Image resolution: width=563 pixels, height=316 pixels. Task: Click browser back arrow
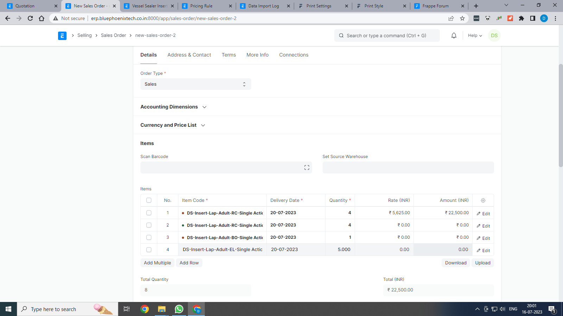[8, 18]
